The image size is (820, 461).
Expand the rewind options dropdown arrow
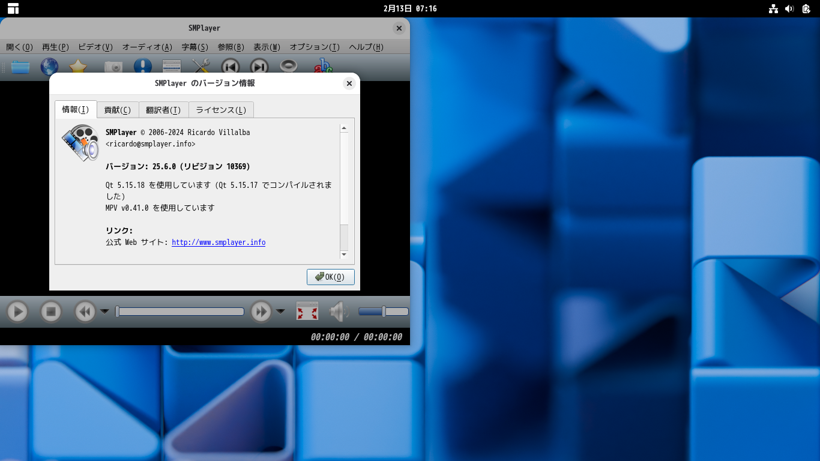point(104,312)
